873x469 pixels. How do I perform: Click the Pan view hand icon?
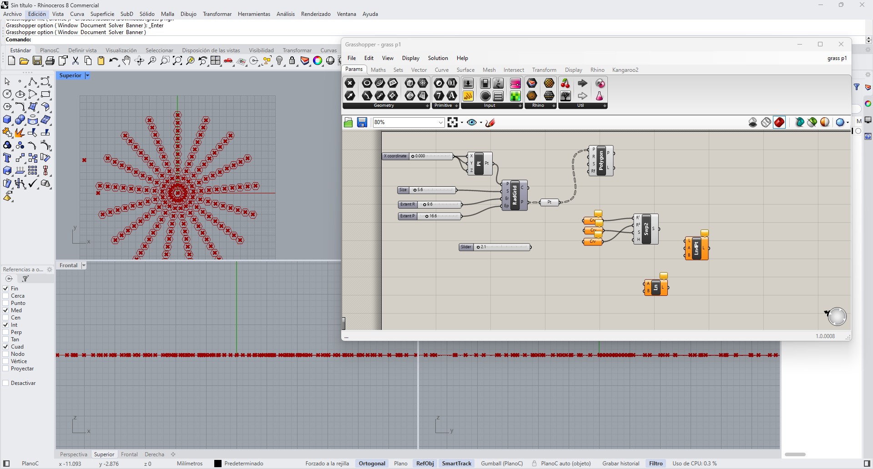(x=126, y=61)
